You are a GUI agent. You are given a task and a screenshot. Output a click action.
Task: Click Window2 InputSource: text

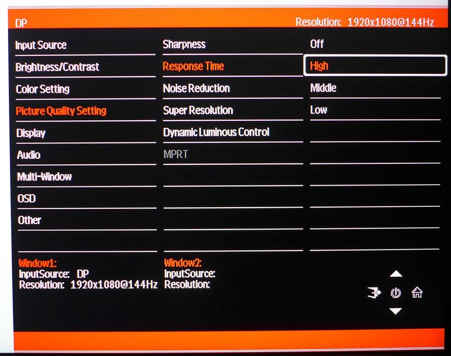click(190, 274)
